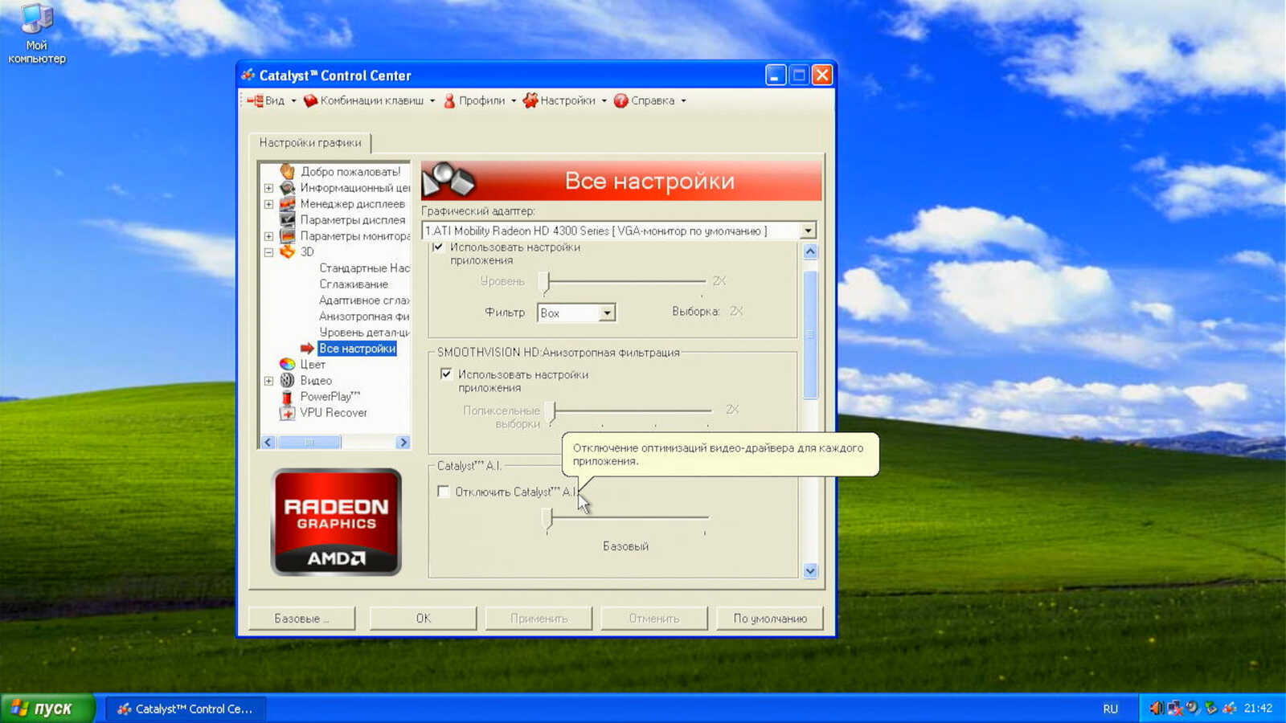This screenshot has width=1286, height=723.
Task: Click the Вид toolbar icon
Action: [255, 100]
